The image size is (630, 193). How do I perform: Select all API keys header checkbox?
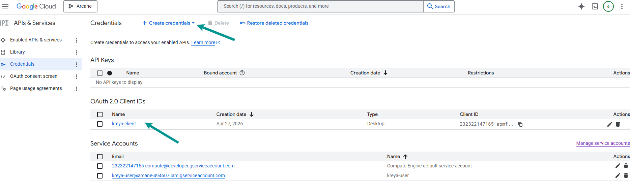100,73
